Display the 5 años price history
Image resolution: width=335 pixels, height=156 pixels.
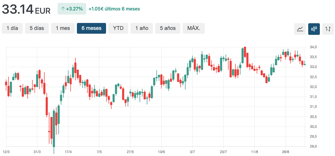(168, 28)
